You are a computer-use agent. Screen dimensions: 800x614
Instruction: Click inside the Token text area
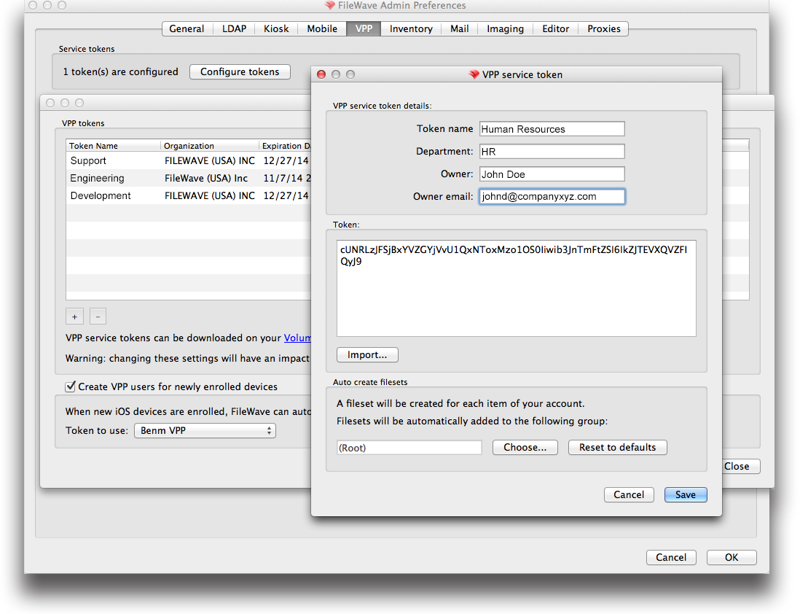[x=517, y=289]
